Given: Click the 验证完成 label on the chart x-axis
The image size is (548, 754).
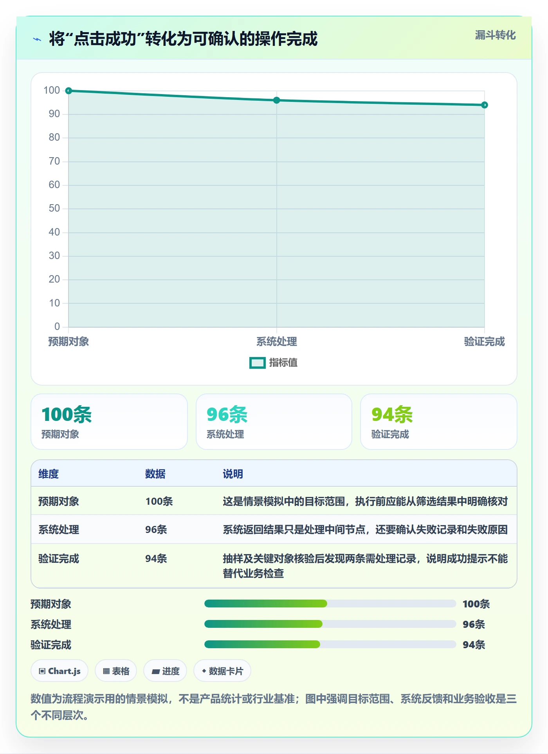Looking at the screenshot, I should point(485,342).
